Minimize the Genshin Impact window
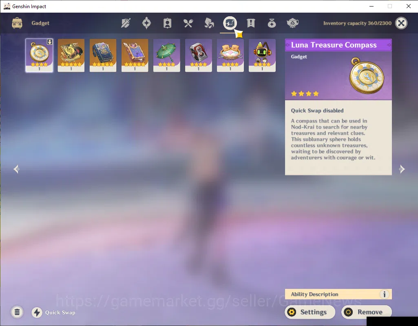This screenshot has height=326, width=418. [372, 6]
